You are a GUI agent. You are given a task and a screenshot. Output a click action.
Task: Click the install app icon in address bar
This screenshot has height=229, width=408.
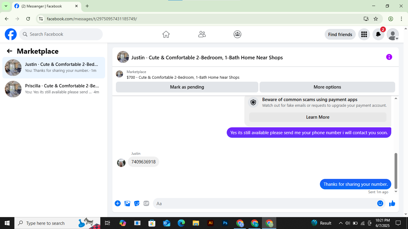pos(366,19)
